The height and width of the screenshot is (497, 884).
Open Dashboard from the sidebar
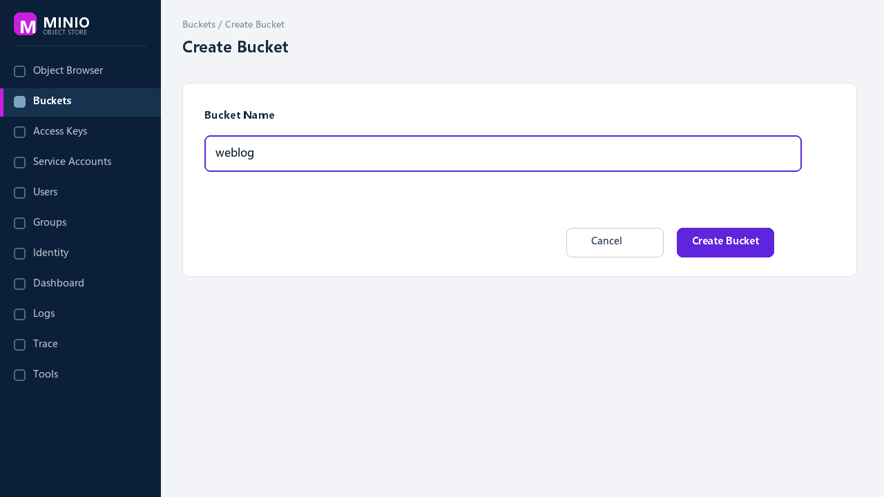point(80,284)
